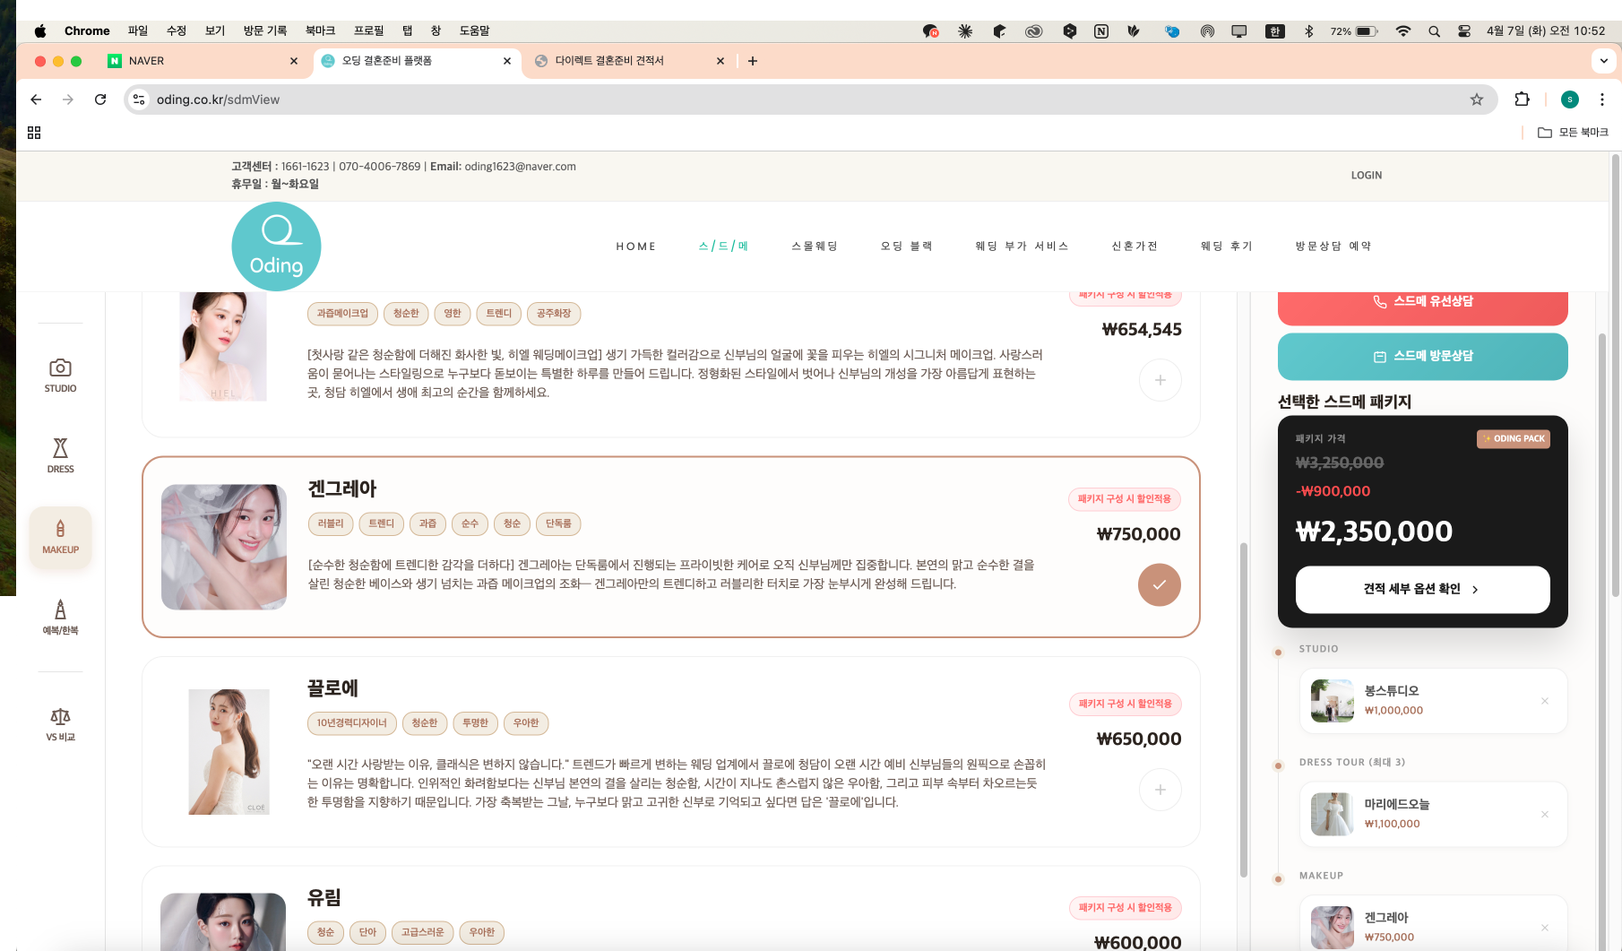Image resolution: width=1622 pixels, height=951 pixels.
Task: Open the VS 비교 comparison tool
Action: (x=60, y=722)
